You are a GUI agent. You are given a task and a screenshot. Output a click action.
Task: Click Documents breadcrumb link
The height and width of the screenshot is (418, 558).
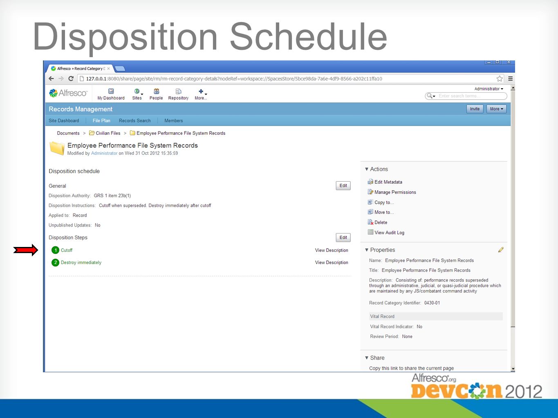point(68,133)
